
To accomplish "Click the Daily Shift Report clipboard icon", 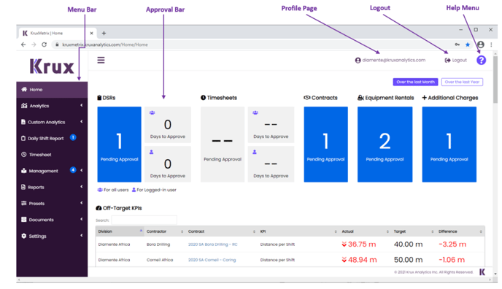I will pyautogui.click(x=23, y=138).
